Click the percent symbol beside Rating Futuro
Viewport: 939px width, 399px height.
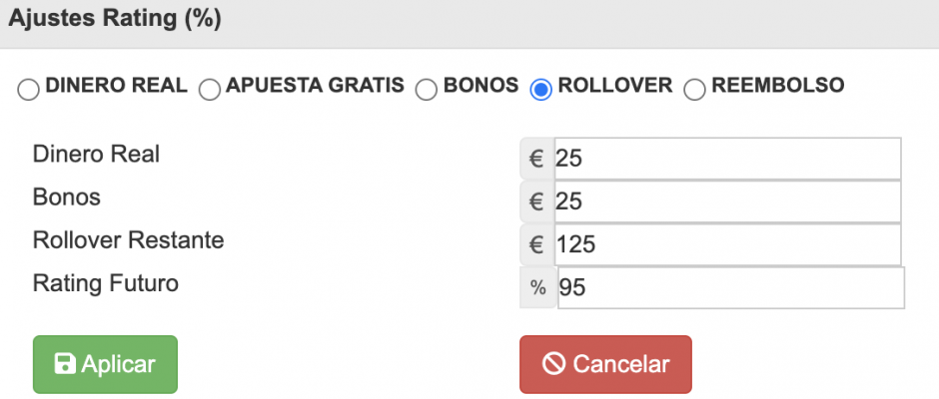[538, 287]
